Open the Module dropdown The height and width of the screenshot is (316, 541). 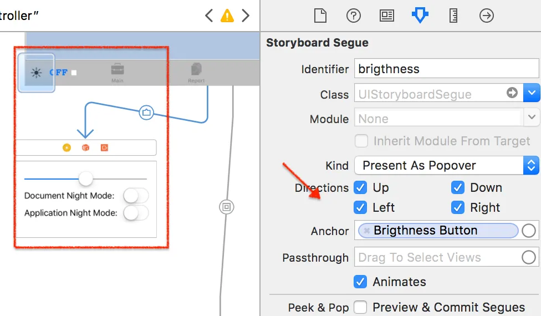tap(532, 118)
